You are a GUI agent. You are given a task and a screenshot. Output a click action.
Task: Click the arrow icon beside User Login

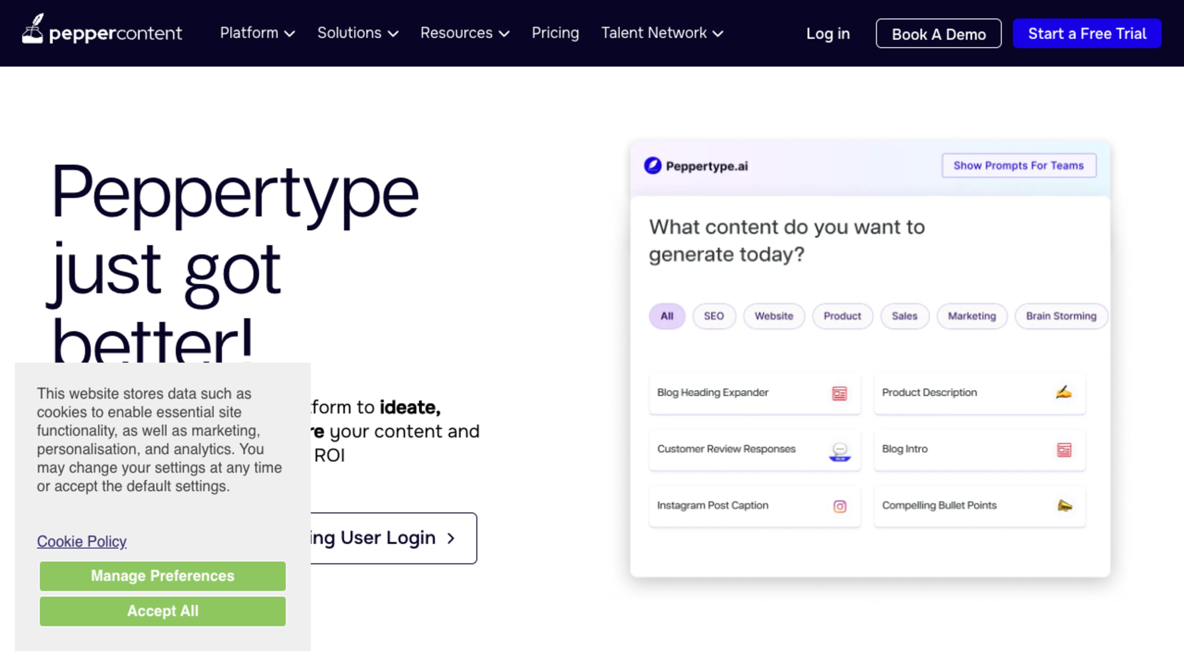(451, 538)
